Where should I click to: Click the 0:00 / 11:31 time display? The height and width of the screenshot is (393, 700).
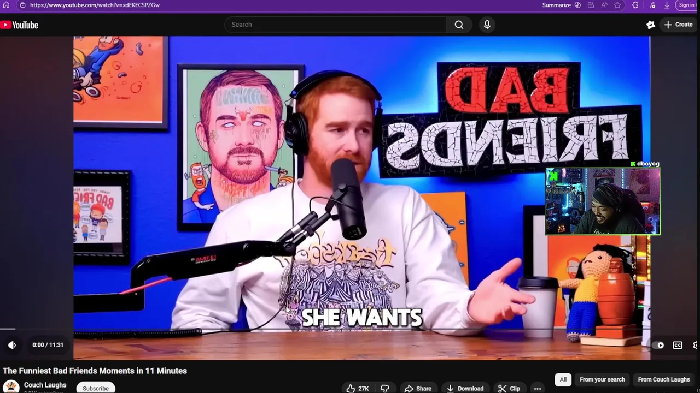[48, 345]
